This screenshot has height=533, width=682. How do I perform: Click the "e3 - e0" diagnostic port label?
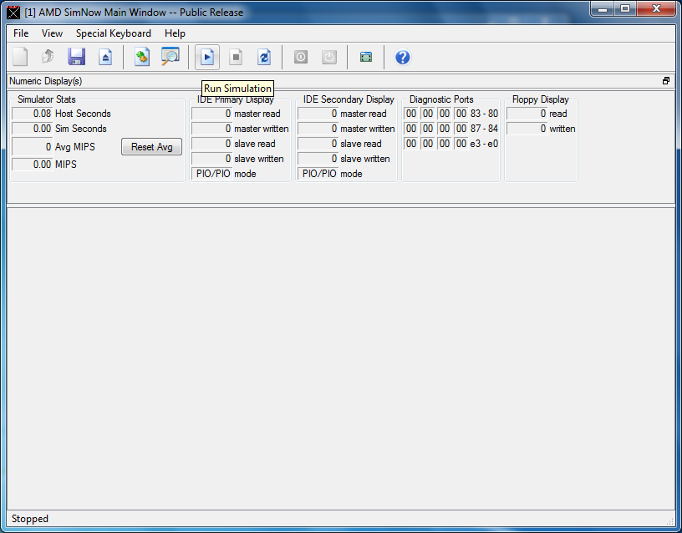tap(484, 144)
